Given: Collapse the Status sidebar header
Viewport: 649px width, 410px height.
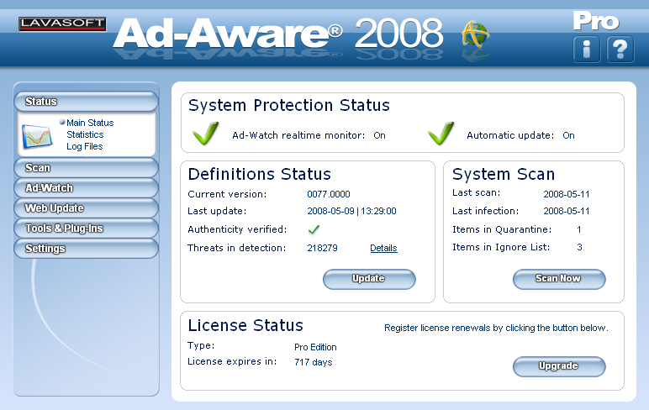Looking at the screenshot, I should point(86,102).
